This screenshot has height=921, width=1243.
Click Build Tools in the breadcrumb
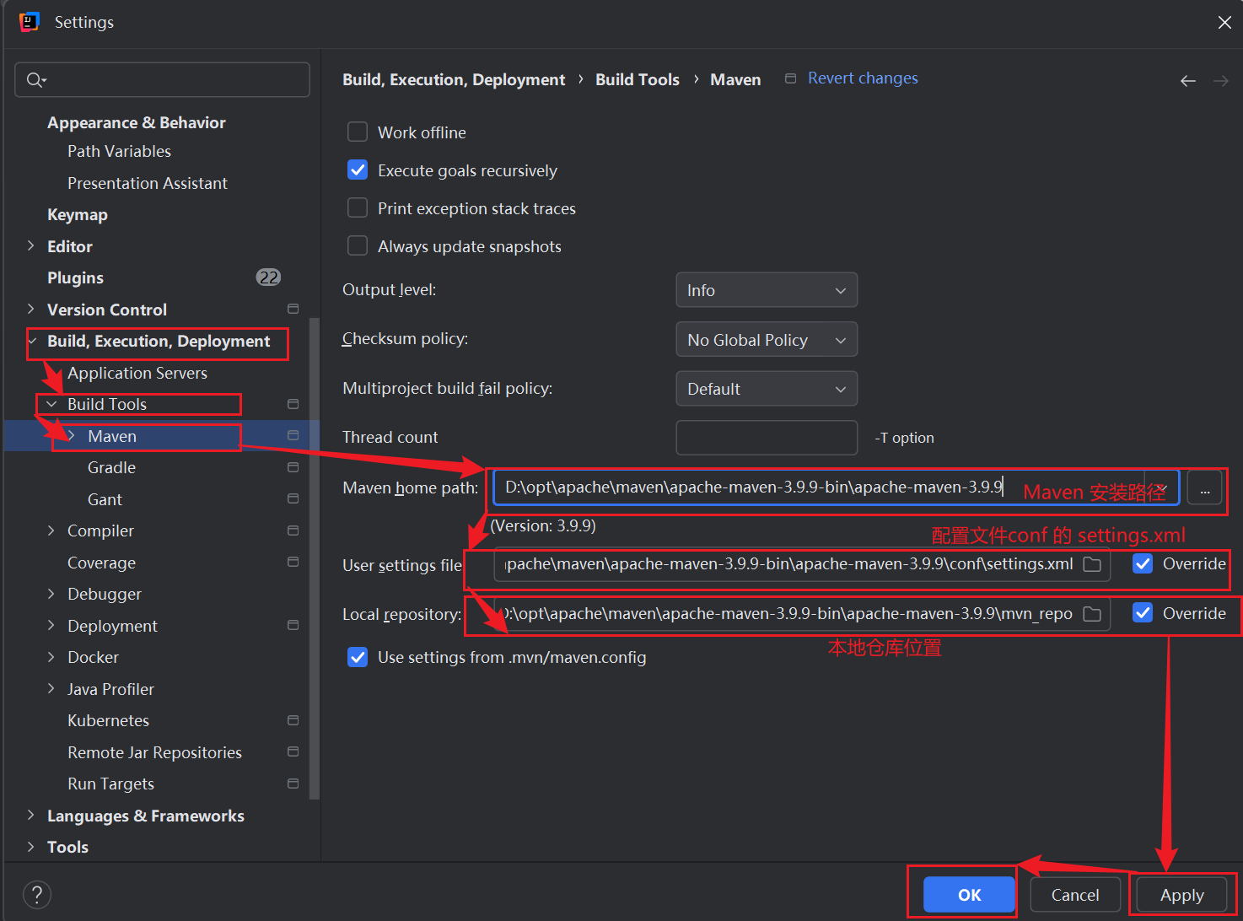tap(638, 79)
